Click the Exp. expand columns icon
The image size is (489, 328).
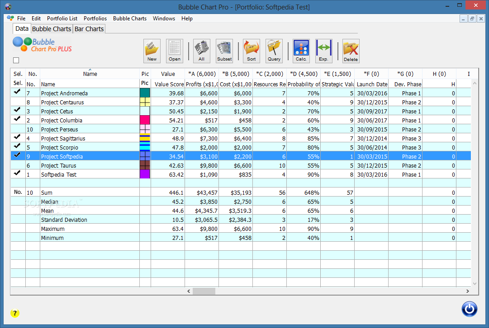coord(324,51)
